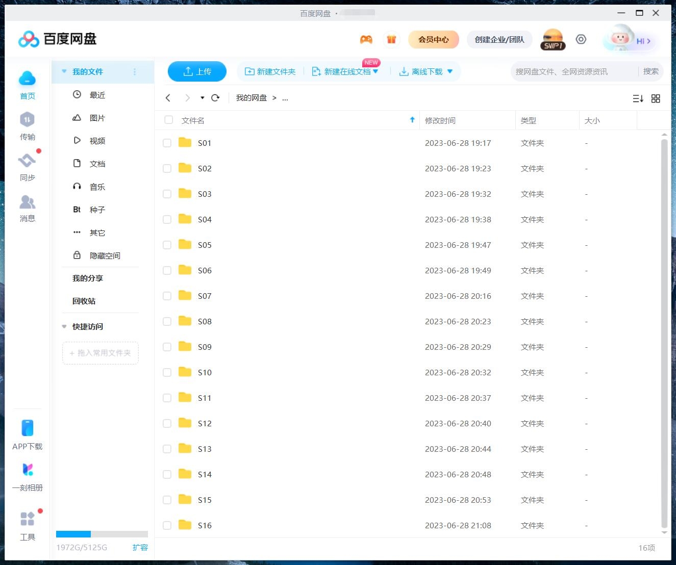Collapse the 我的文件 tree section
The image size is (676, 565).
pos(64,72)
